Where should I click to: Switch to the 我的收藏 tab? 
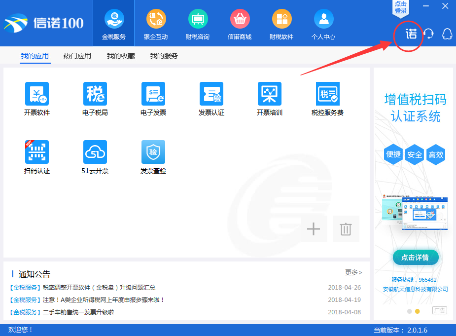[x=121, y=56]
